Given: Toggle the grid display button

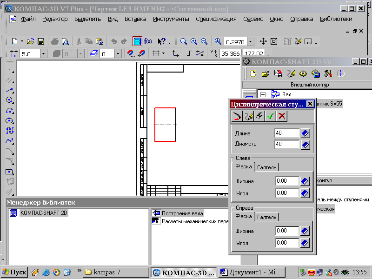Looking at the screenshot, I should click(x=156, y=53).
